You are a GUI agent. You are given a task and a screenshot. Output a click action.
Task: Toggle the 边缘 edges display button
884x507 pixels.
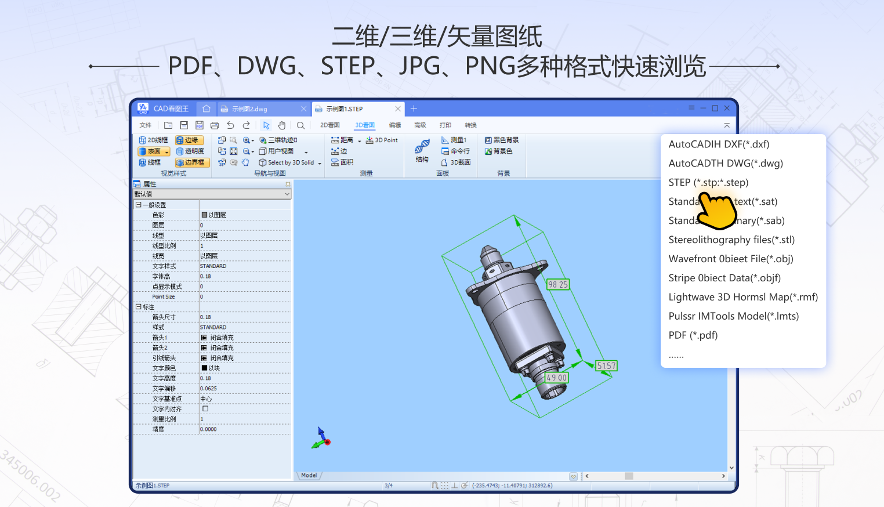[189, 140]
